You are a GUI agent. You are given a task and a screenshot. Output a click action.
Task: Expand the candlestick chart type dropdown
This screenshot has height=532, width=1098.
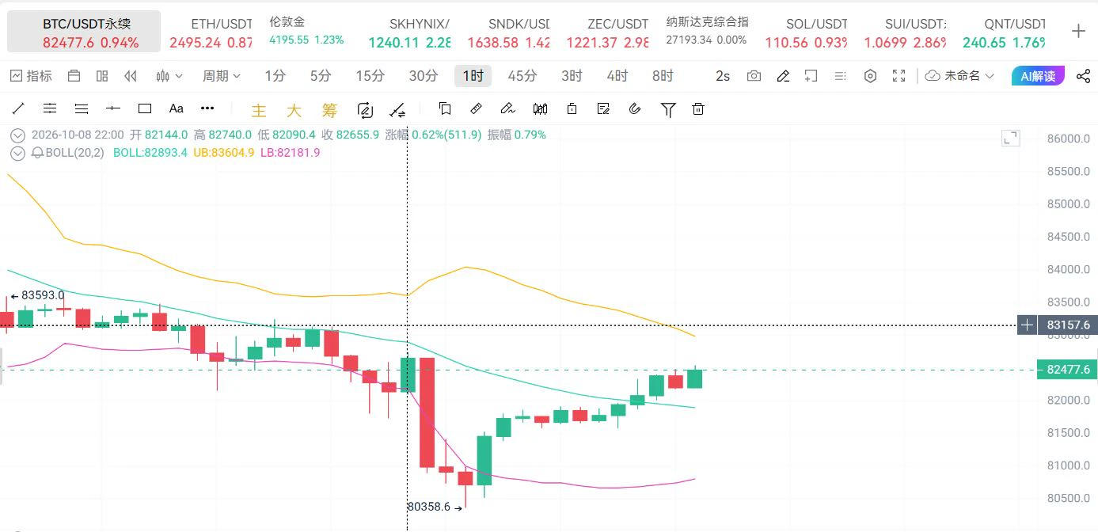pos(169,76)
